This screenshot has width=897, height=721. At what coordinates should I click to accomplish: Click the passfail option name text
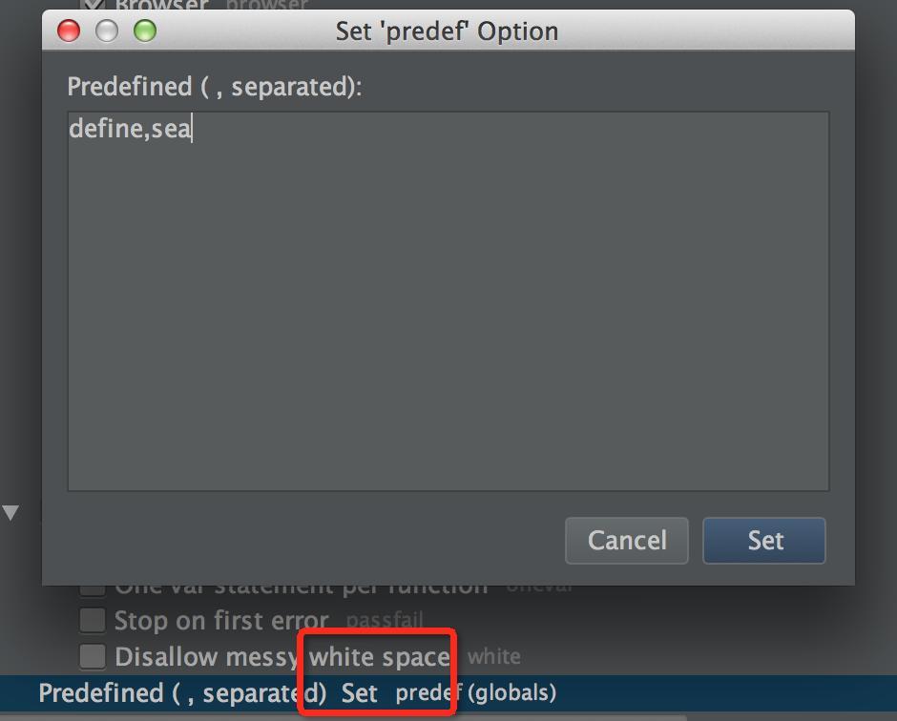click(x=385, y=621)
